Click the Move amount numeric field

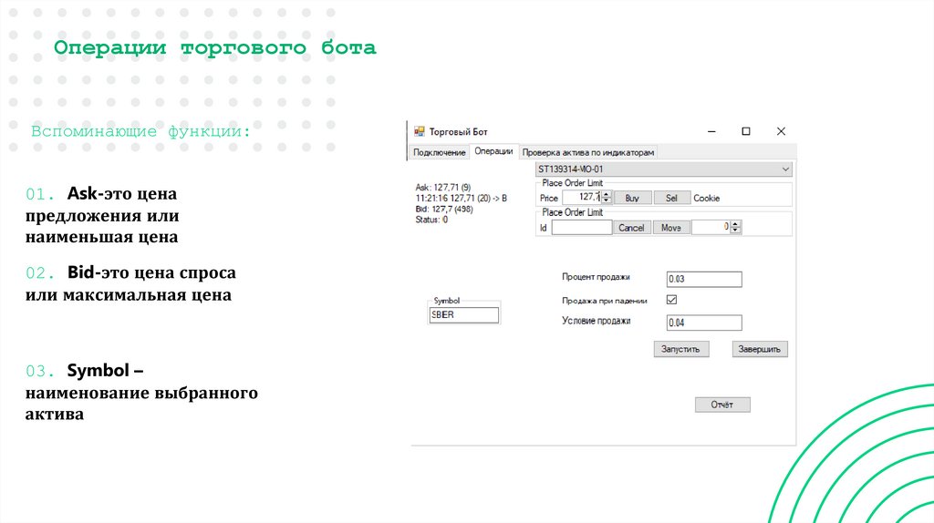(711, 227)
